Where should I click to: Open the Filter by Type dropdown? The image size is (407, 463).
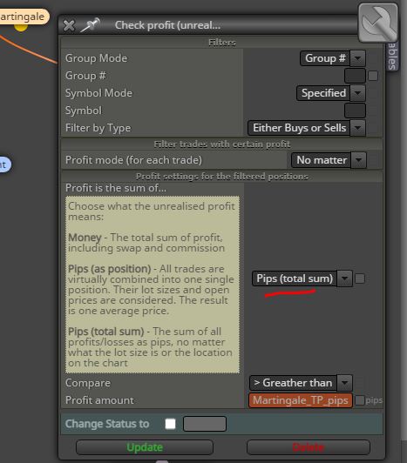(307, 128)
